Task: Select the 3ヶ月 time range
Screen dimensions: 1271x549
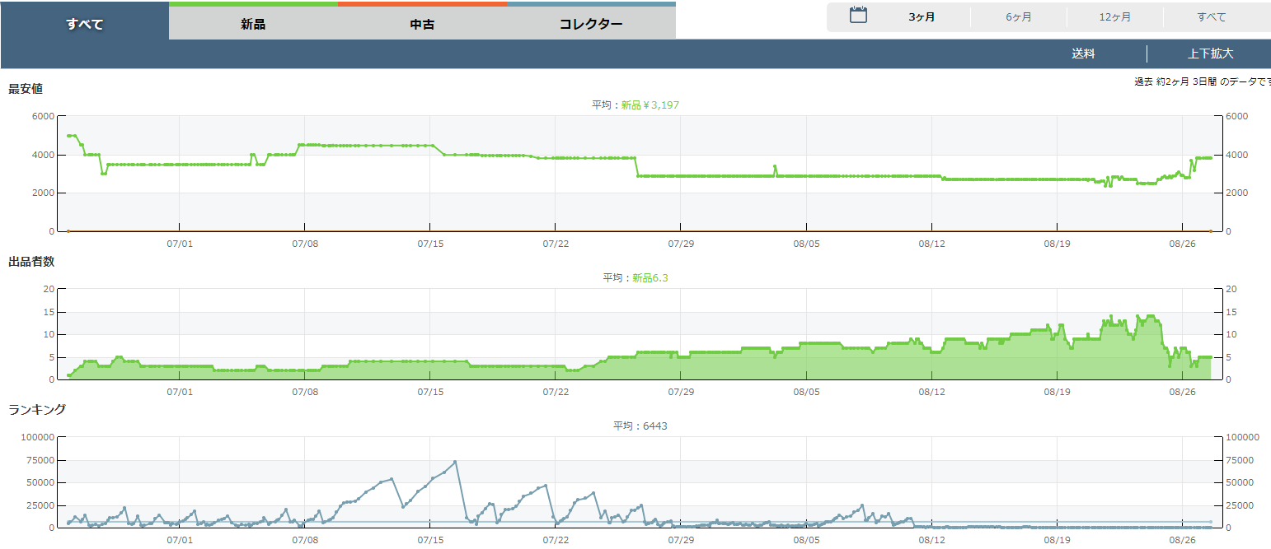Action: tap(922, 17)
